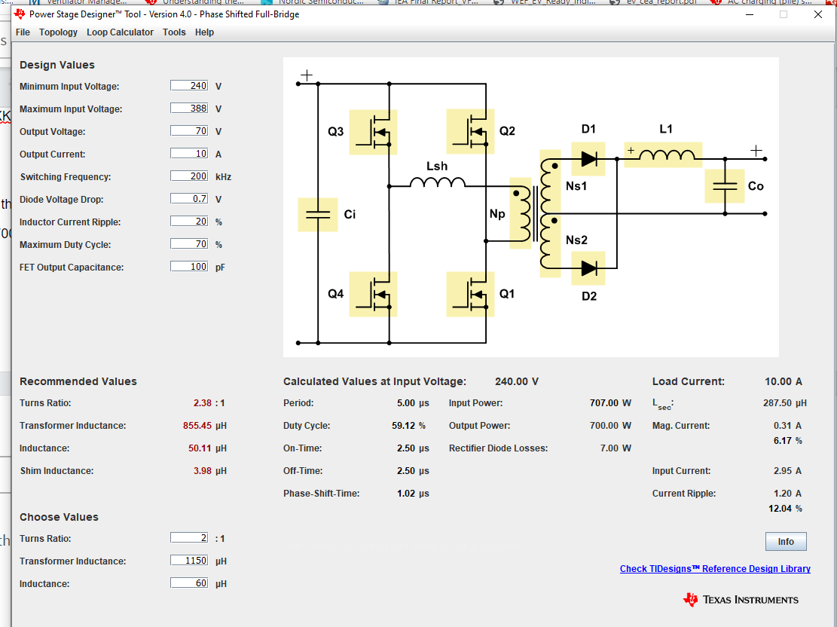Select the output capacitor Co symbol

(x=724, y=186)
